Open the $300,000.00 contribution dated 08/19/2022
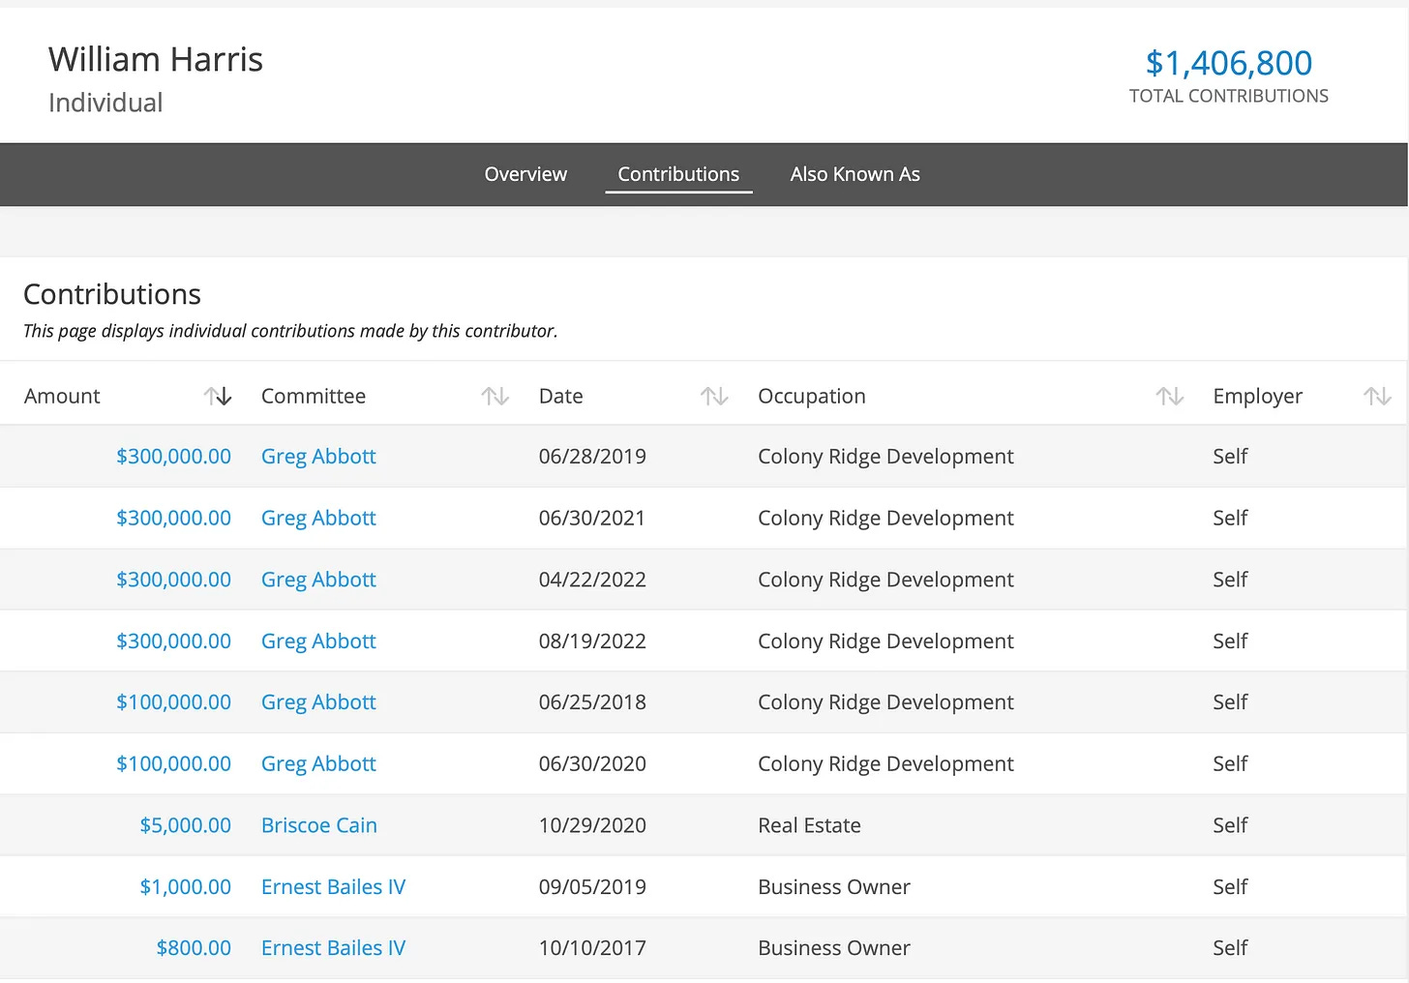 click(x=173, y=640)
